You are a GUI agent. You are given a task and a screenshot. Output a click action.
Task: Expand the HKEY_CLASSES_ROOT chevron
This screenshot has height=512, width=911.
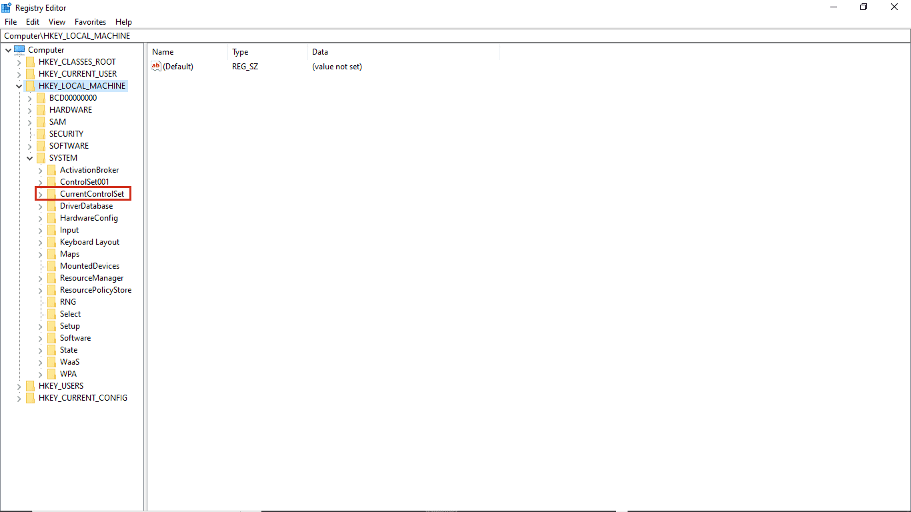coord(19,62)
